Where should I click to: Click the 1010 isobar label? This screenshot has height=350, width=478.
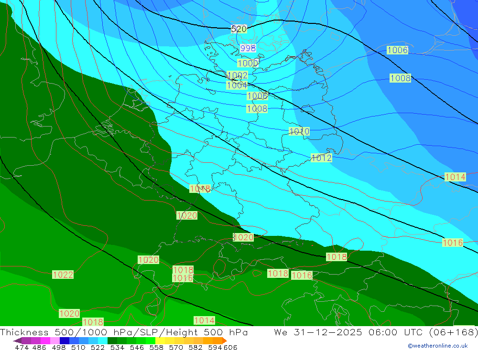(299, 131)
